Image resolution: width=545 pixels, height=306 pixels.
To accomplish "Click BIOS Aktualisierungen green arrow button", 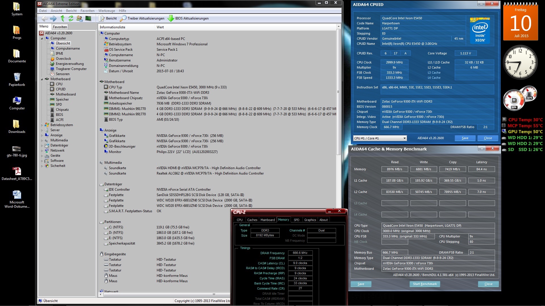I will pos(188,18).
